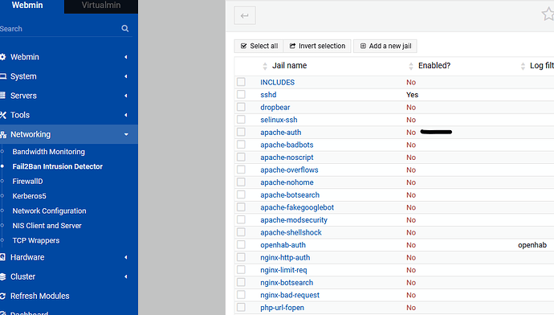Image resolution: width=554 pixels, height=315 pixels.
Task: Click the Refresh Modules icon
Action: 3,296
